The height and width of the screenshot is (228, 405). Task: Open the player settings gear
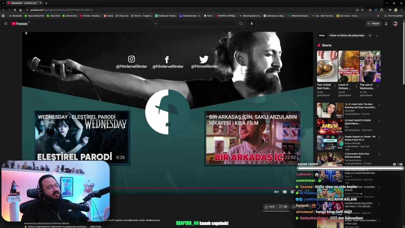[292, 192]
